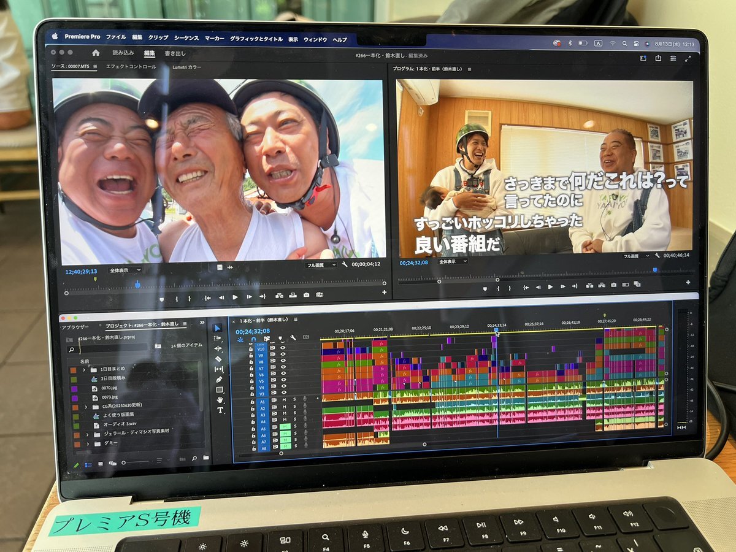Hide track V8 with its eye icon
This screenshot has width=736, height=552.
[283, 361]
